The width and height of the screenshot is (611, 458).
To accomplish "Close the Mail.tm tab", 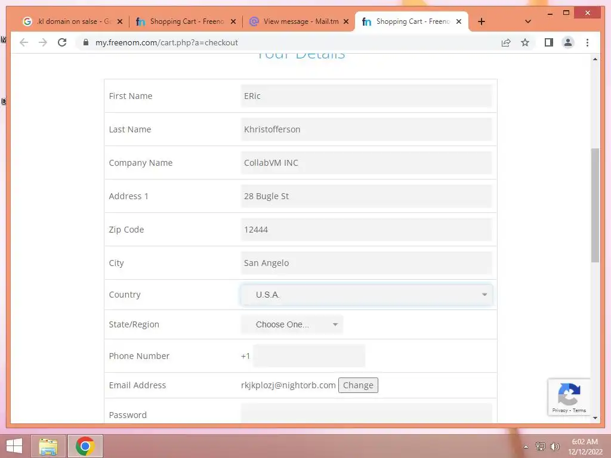I will 345,21.
